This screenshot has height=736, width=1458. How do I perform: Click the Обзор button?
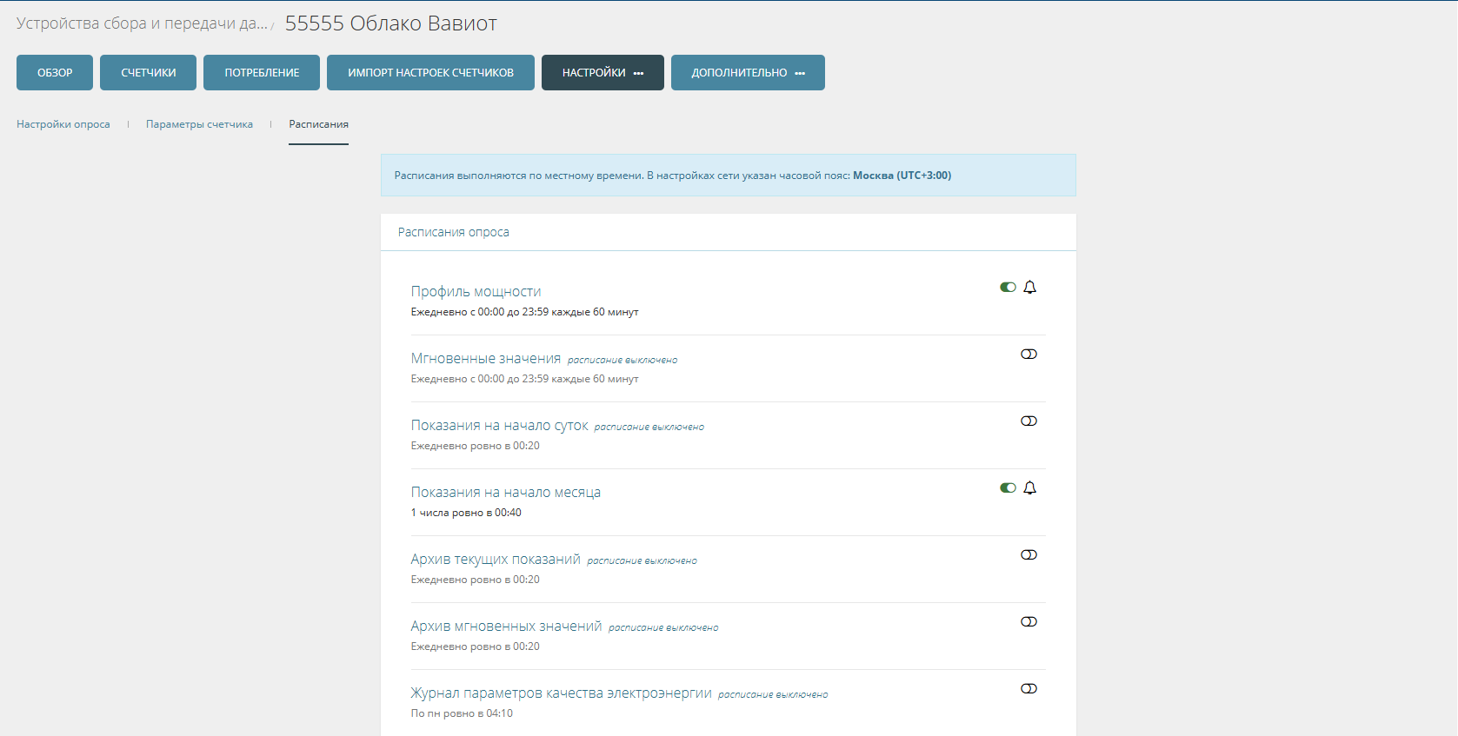point(55,73)
